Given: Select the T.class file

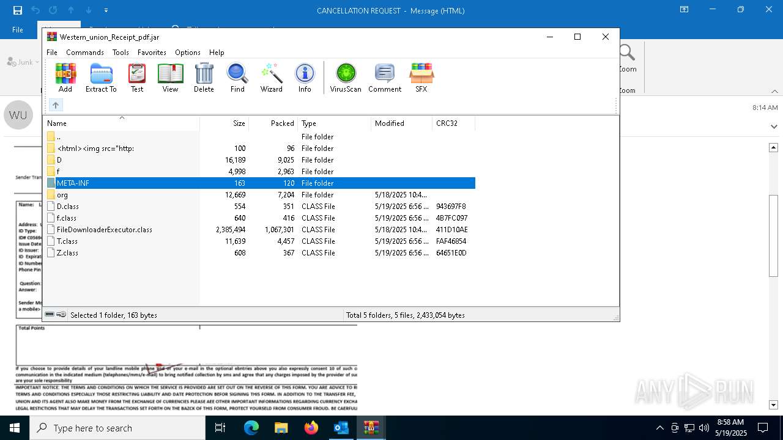Looking at the screenshot, I should pyautogui.click(x=259, y=241).
